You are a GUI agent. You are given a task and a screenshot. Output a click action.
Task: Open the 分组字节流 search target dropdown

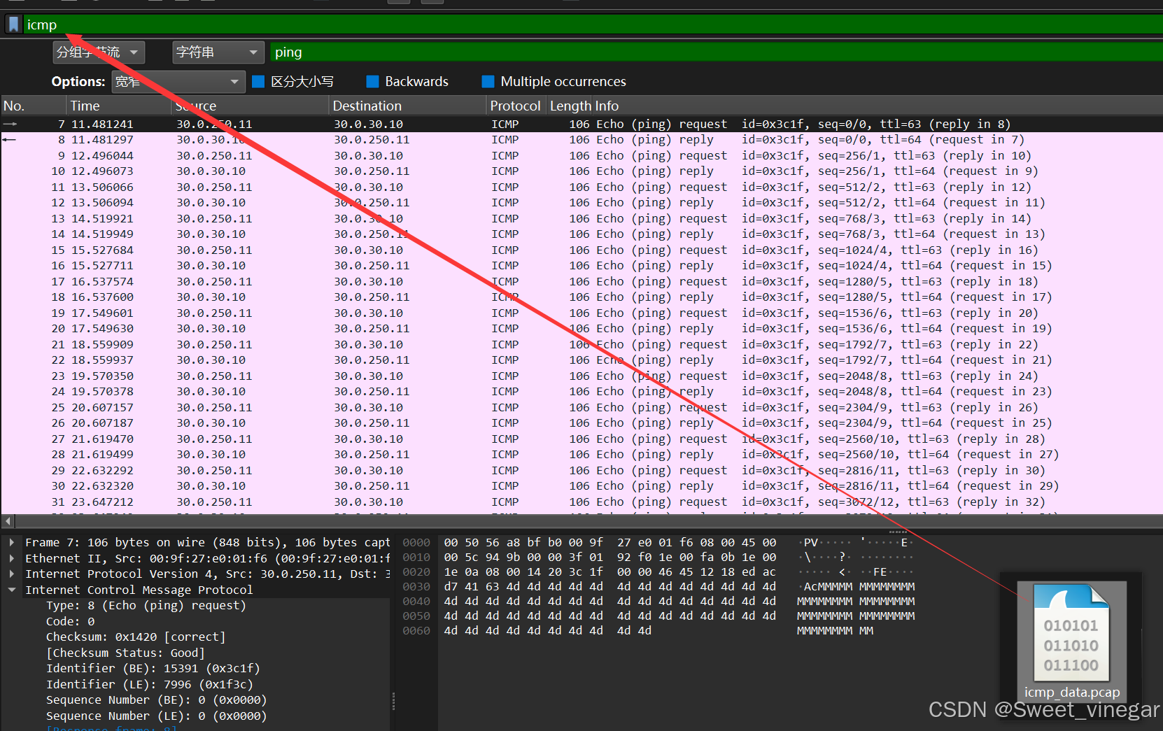pyautogui.click(x=98, y=52)
